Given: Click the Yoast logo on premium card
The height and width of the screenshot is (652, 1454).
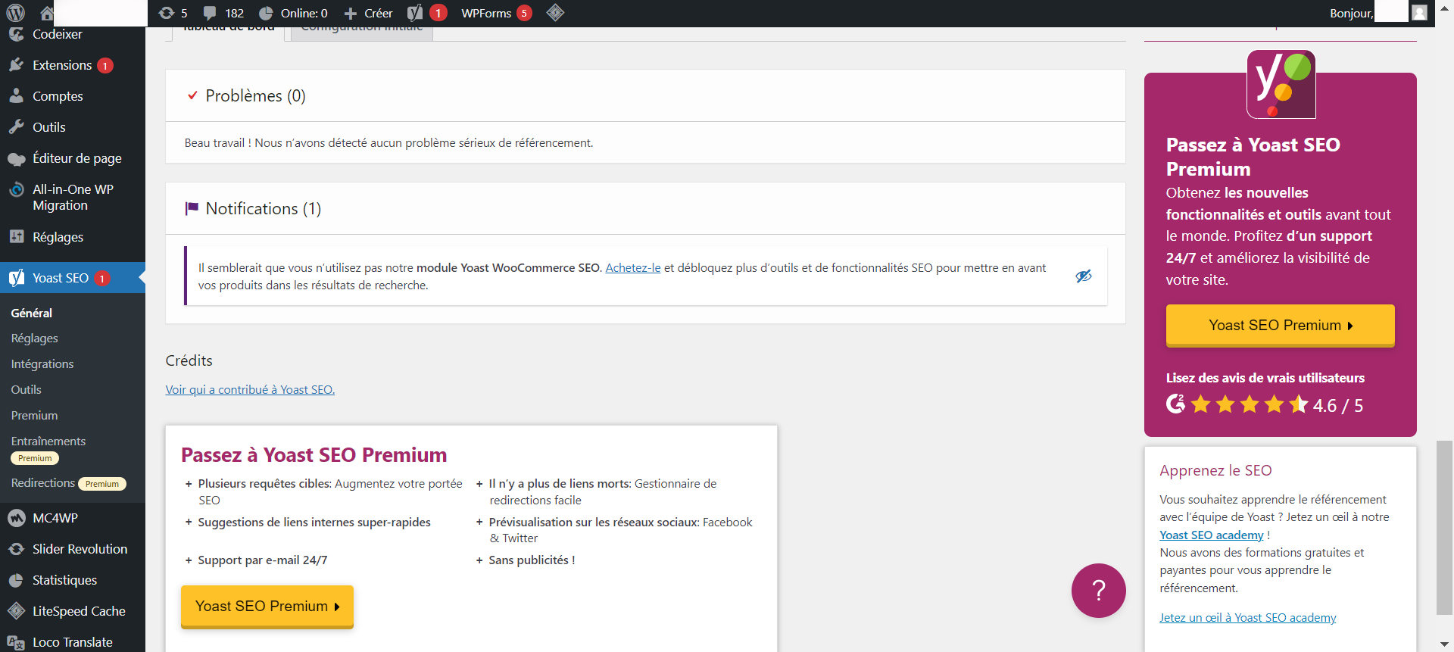Looking at the screenshot, I should click(x=1281, y=84).
